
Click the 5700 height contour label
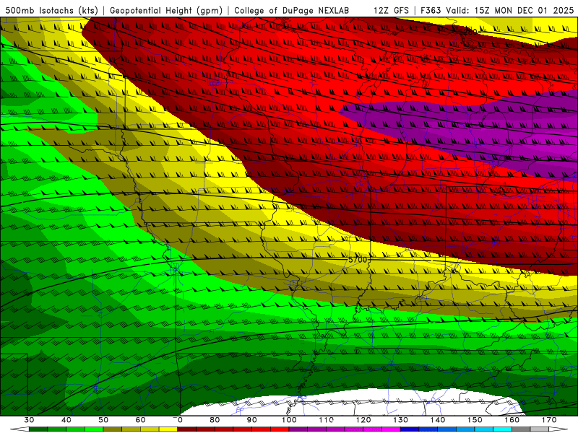(x=358, y=260)
